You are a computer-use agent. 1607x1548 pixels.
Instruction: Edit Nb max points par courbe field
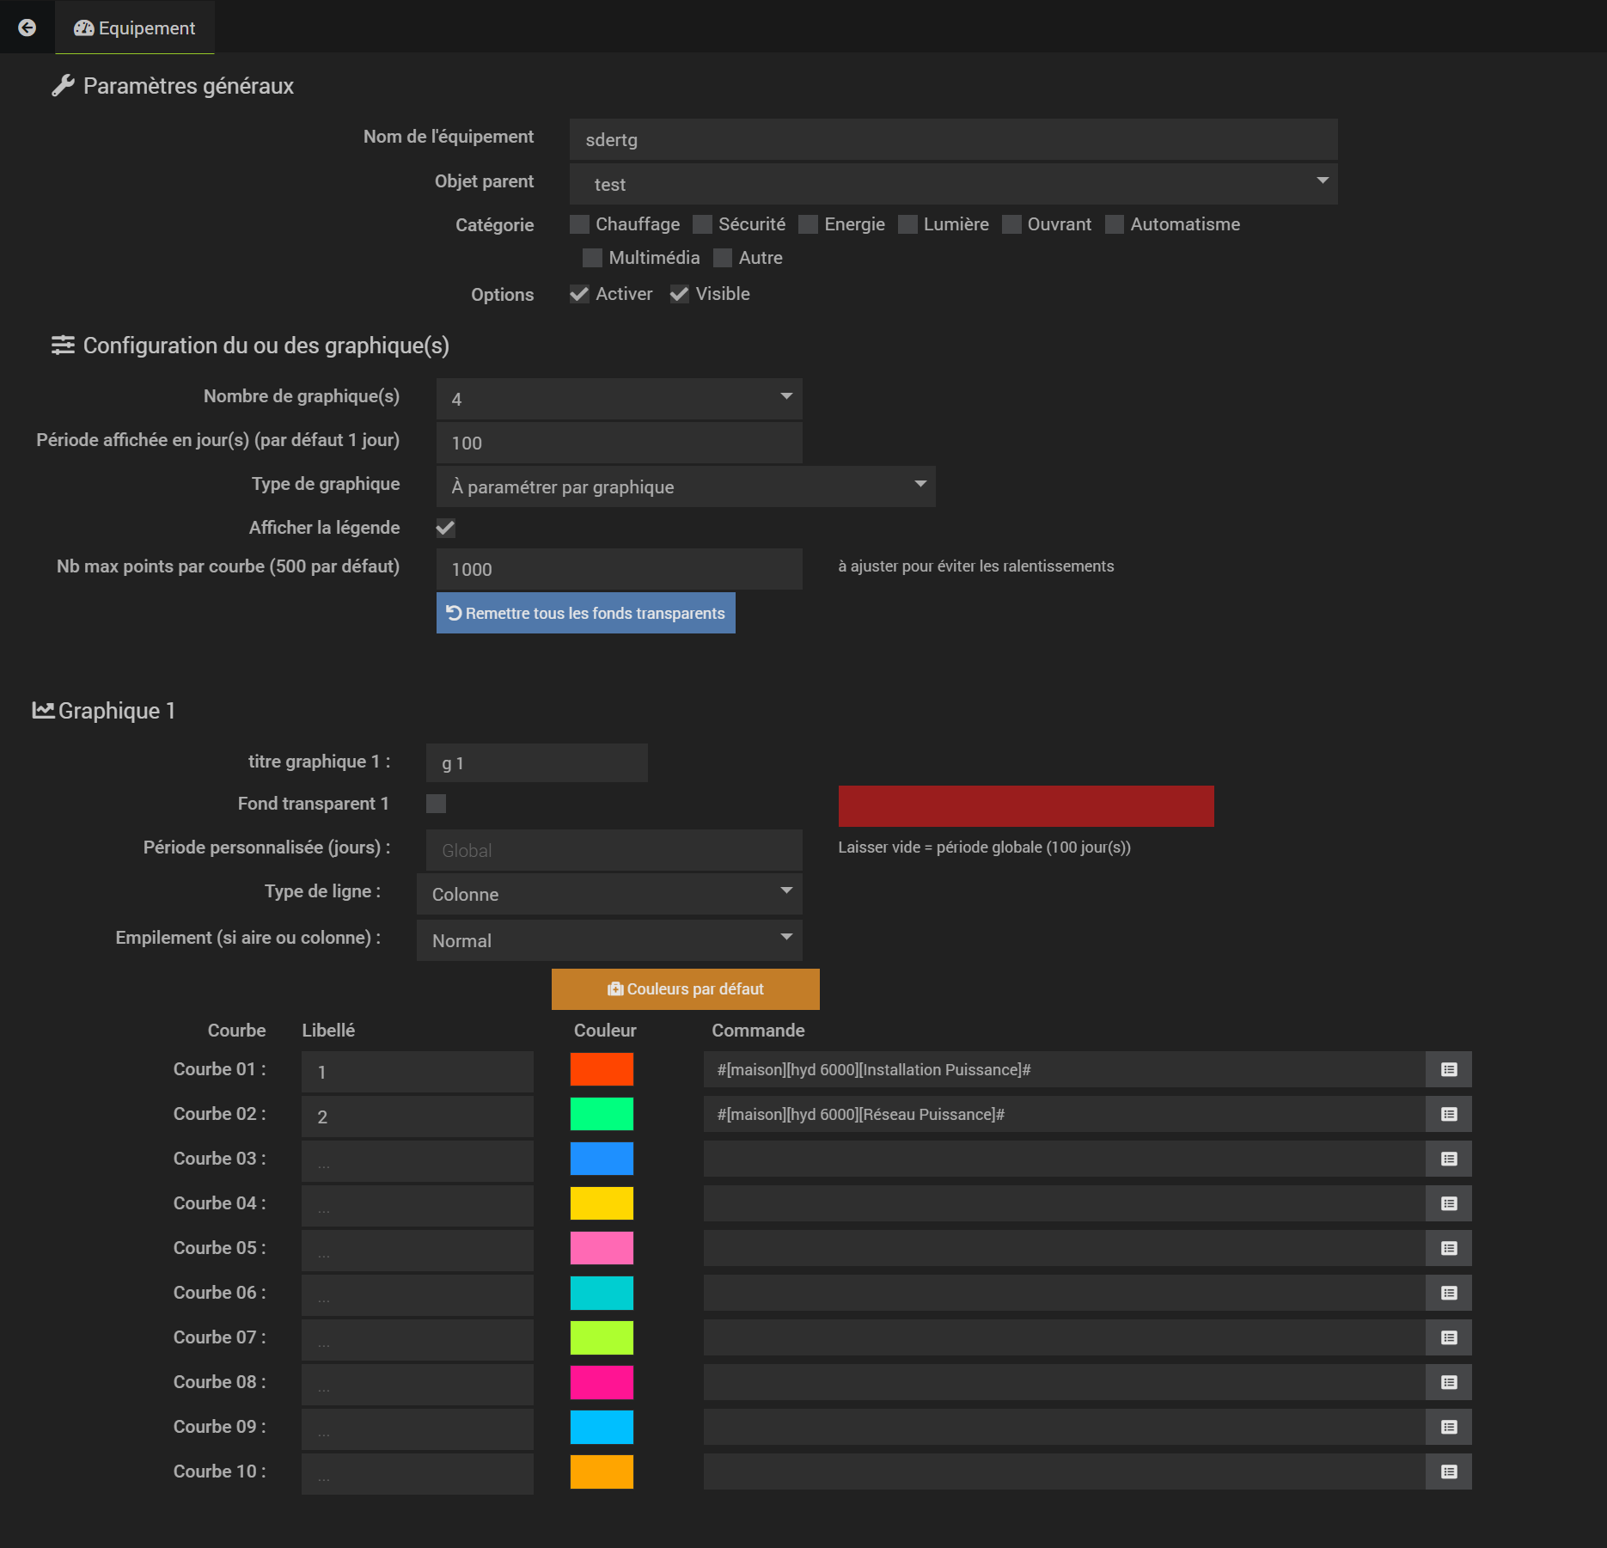tap(620, 569)
